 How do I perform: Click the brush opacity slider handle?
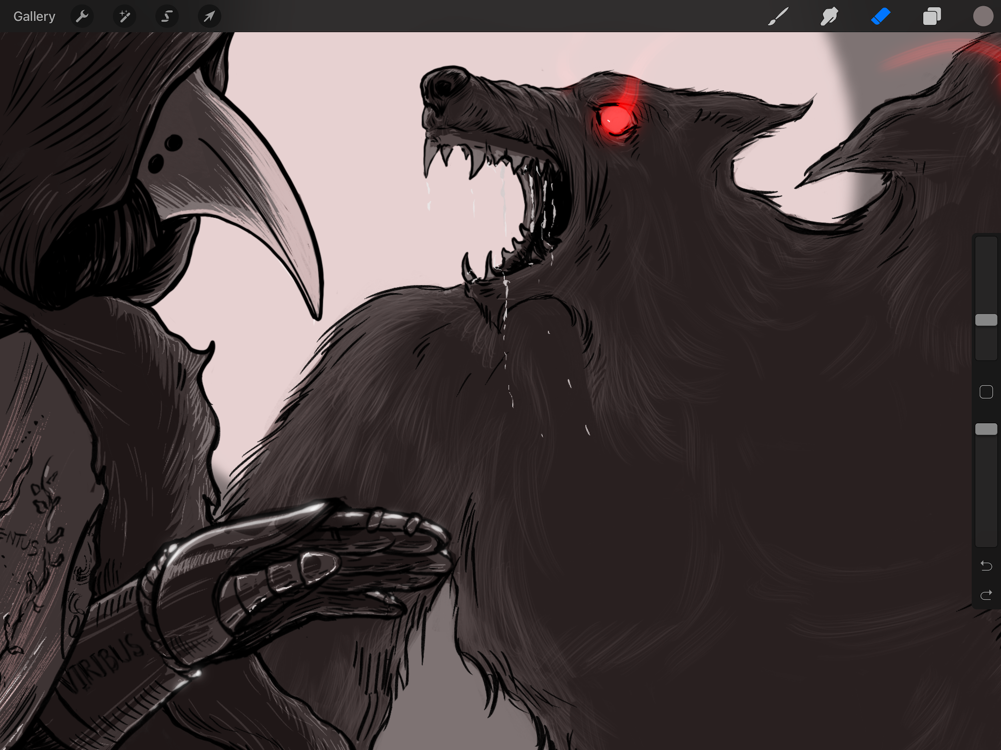[x=986, y=429]
